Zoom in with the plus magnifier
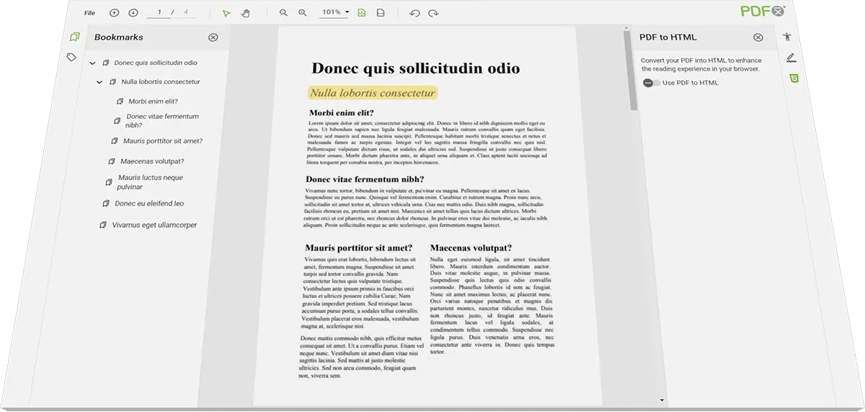This screenshot has height=412, width=865. 302,13
